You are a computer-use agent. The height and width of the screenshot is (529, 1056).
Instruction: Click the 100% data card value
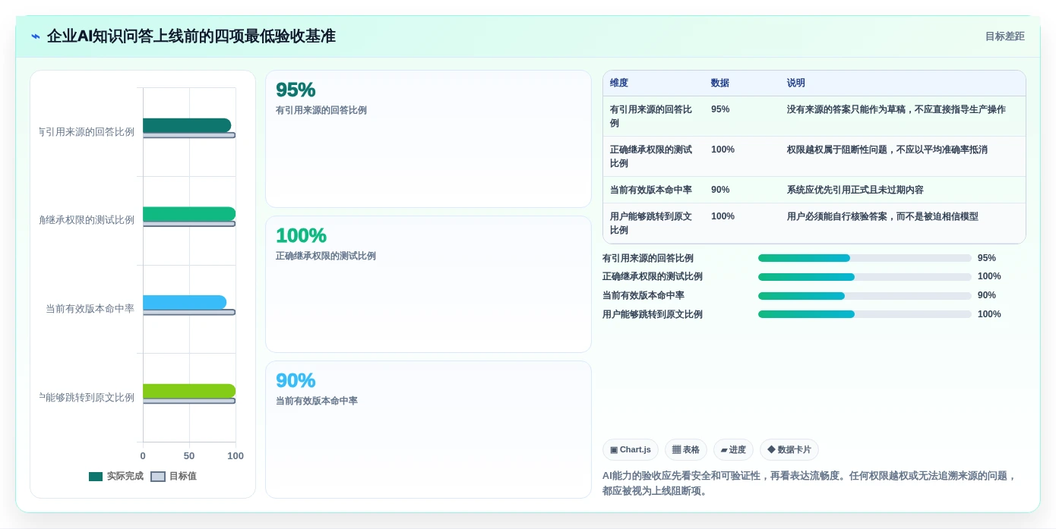coord(301,235)
